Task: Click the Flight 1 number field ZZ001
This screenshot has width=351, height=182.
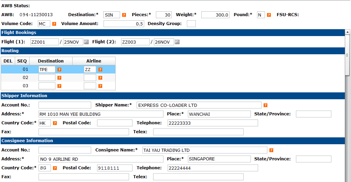Action: pos(44,42)
